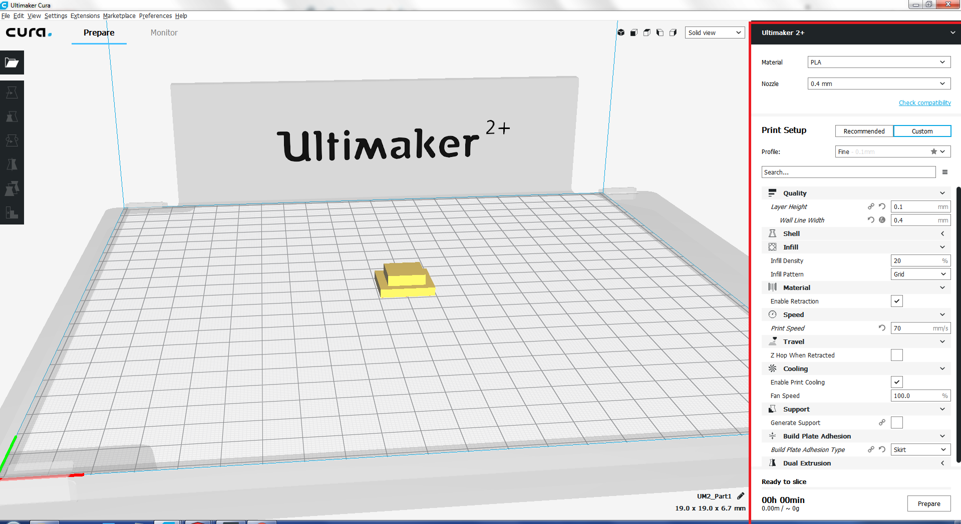Collapse the Quality settings section
The height and width of the screenshot is (524, 961).
856,193
